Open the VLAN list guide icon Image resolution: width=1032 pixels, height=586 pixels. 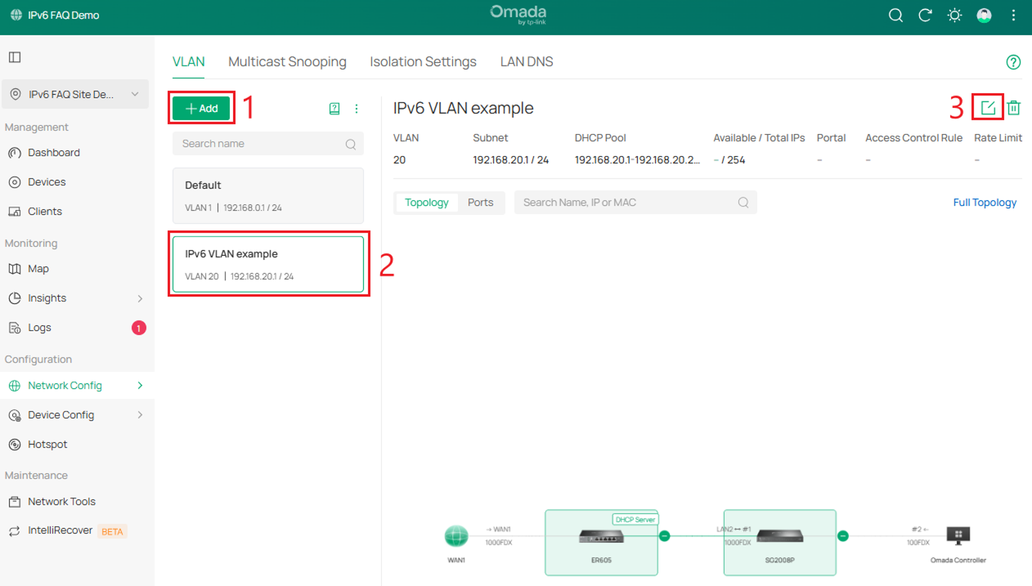[334, 108]
